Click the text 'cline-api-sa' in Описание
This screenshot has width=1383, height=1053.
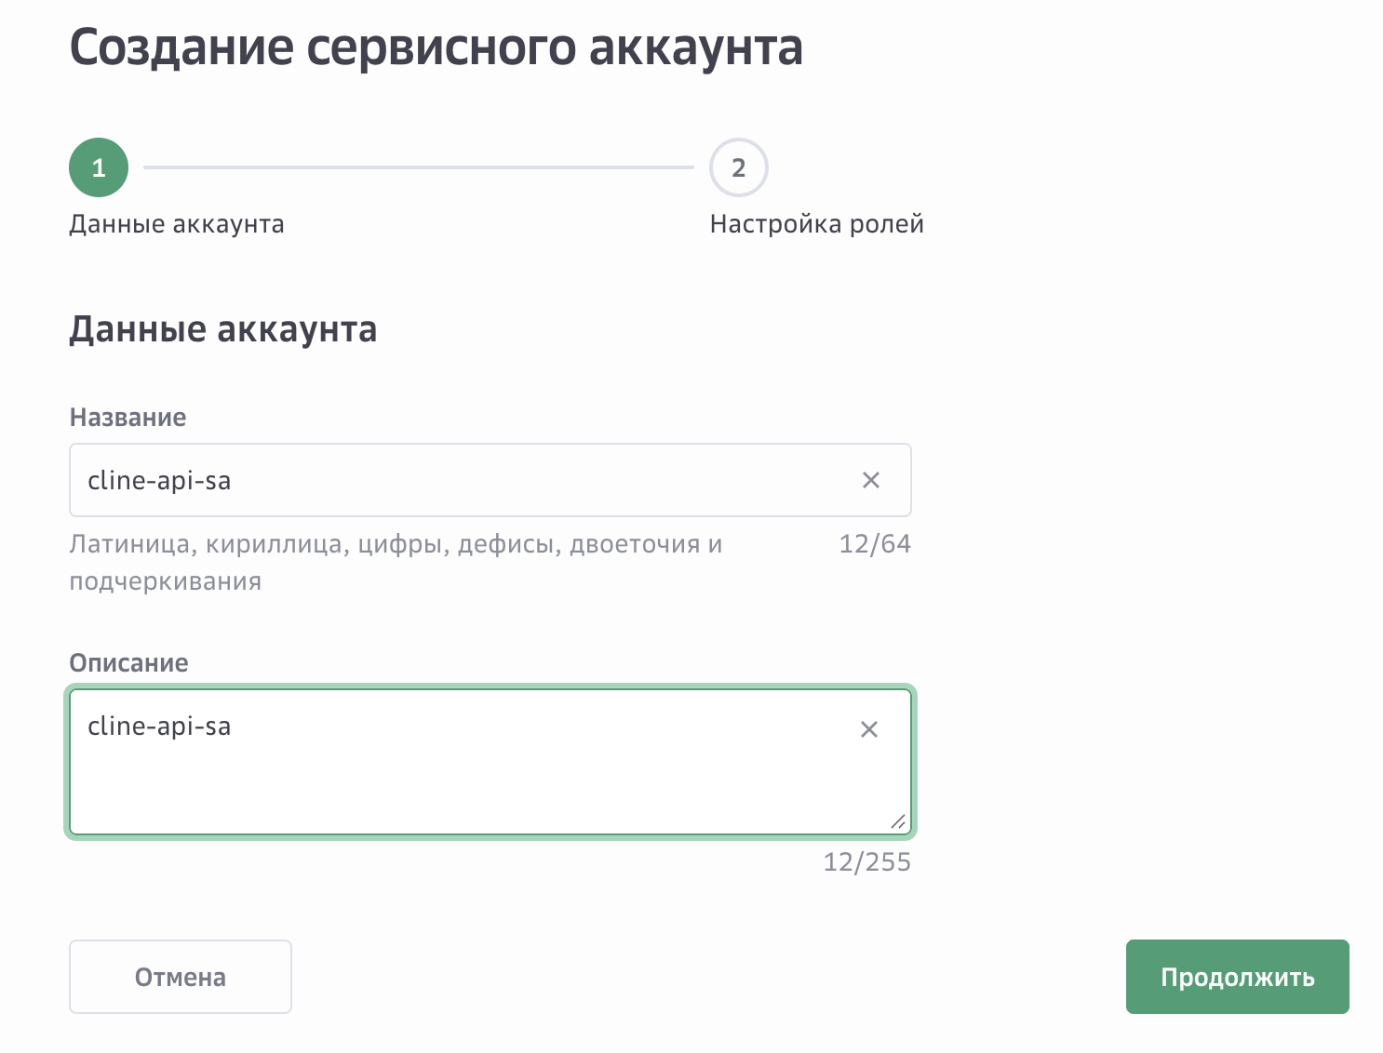[x=159, y=726]
